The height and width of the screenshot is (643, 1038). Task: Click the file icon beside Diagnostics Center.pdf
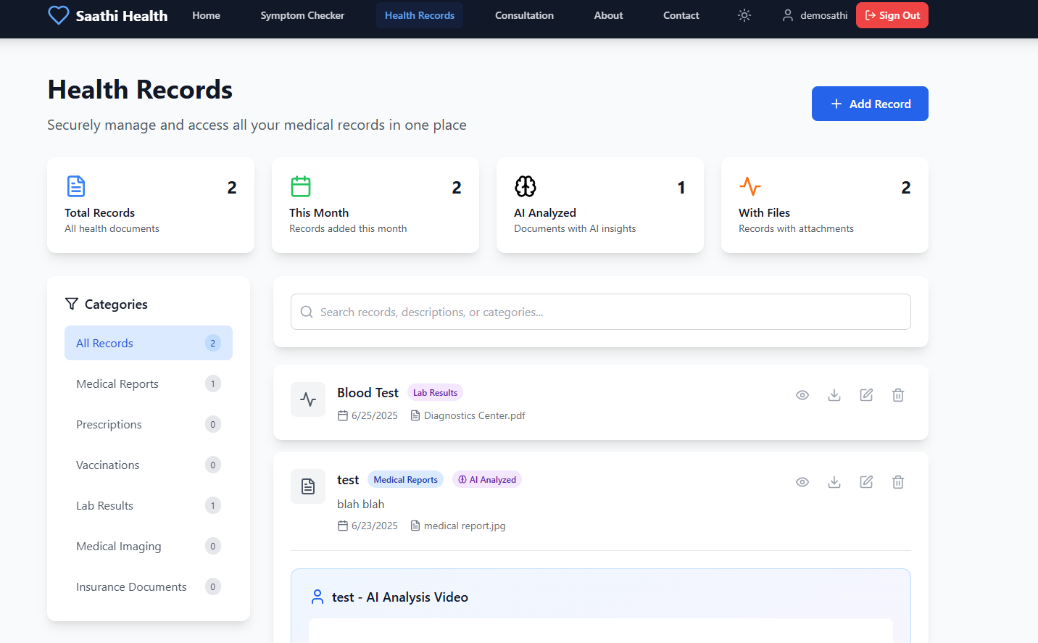pos(415,415)
